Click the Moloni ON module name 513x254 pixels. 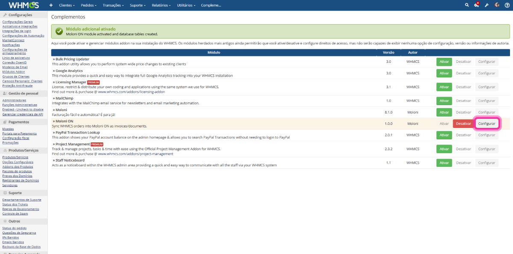point(64,121)
